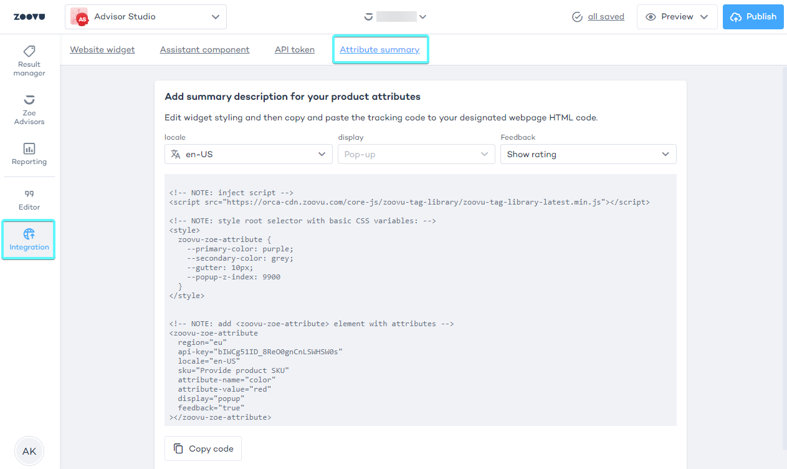Click the Advisor Studio AS icon

[x=80, y=17]
